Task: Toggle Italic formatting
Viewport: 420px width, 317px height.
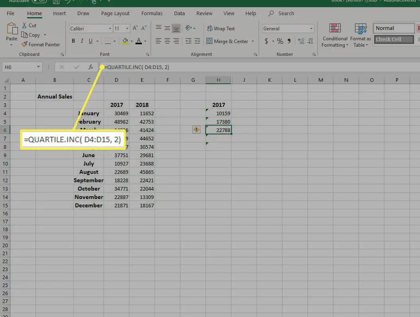Action: tap(82, 41)
